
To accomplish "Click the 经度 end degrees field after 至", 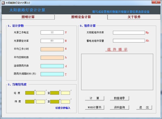I will click(x=55, y=93).
